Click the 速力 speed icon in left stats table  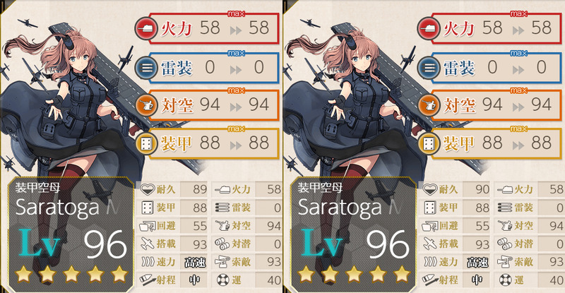[x=148, y=262]
